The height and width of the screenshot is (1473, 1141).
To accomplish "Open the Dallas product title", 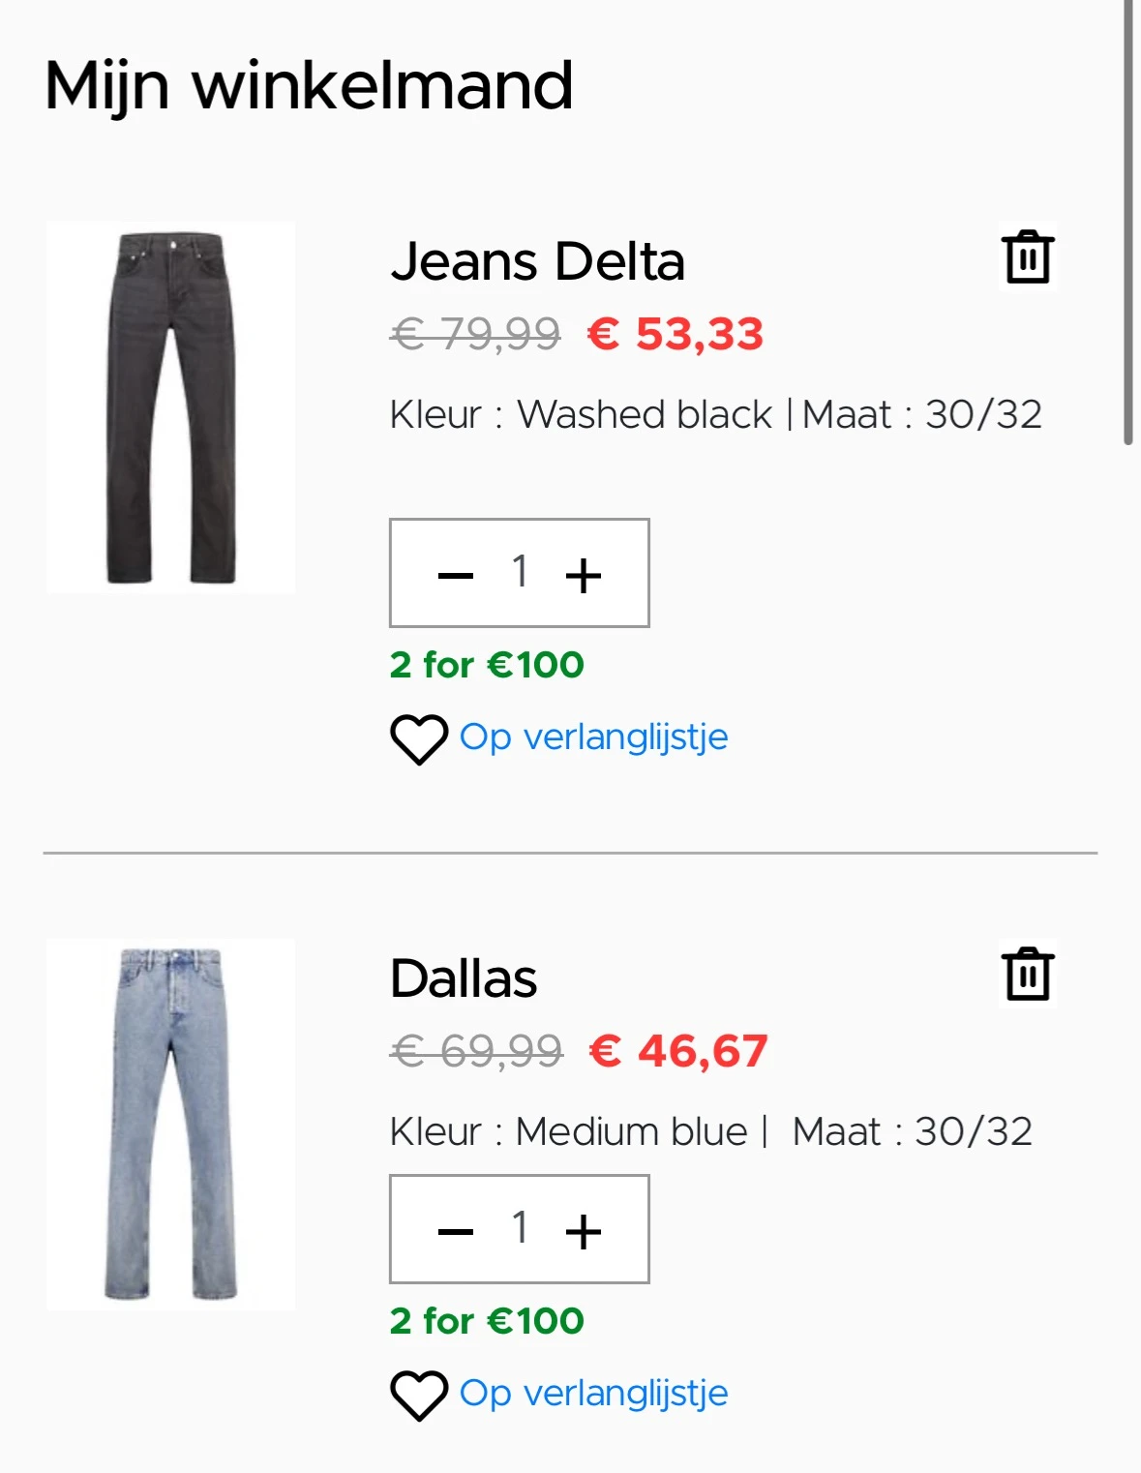I will [x=464, y=978].
